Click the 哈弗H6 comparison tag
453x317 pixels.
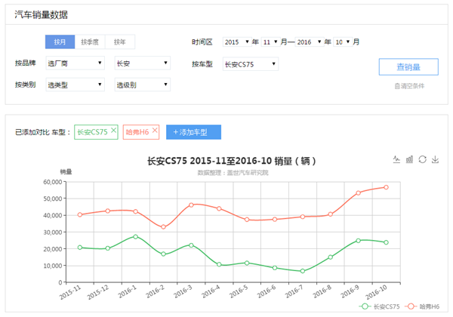141,132
